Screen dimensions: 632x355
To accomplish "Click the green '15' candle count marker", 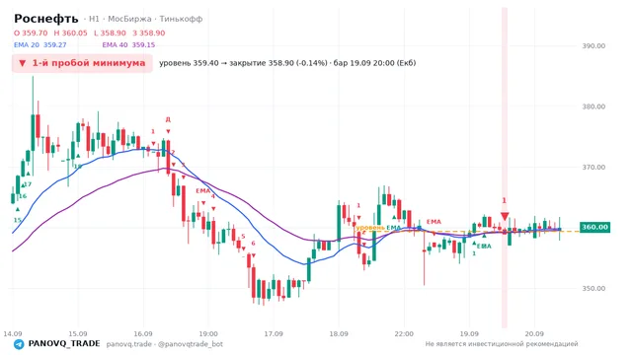I will click(x=18, y=220).
